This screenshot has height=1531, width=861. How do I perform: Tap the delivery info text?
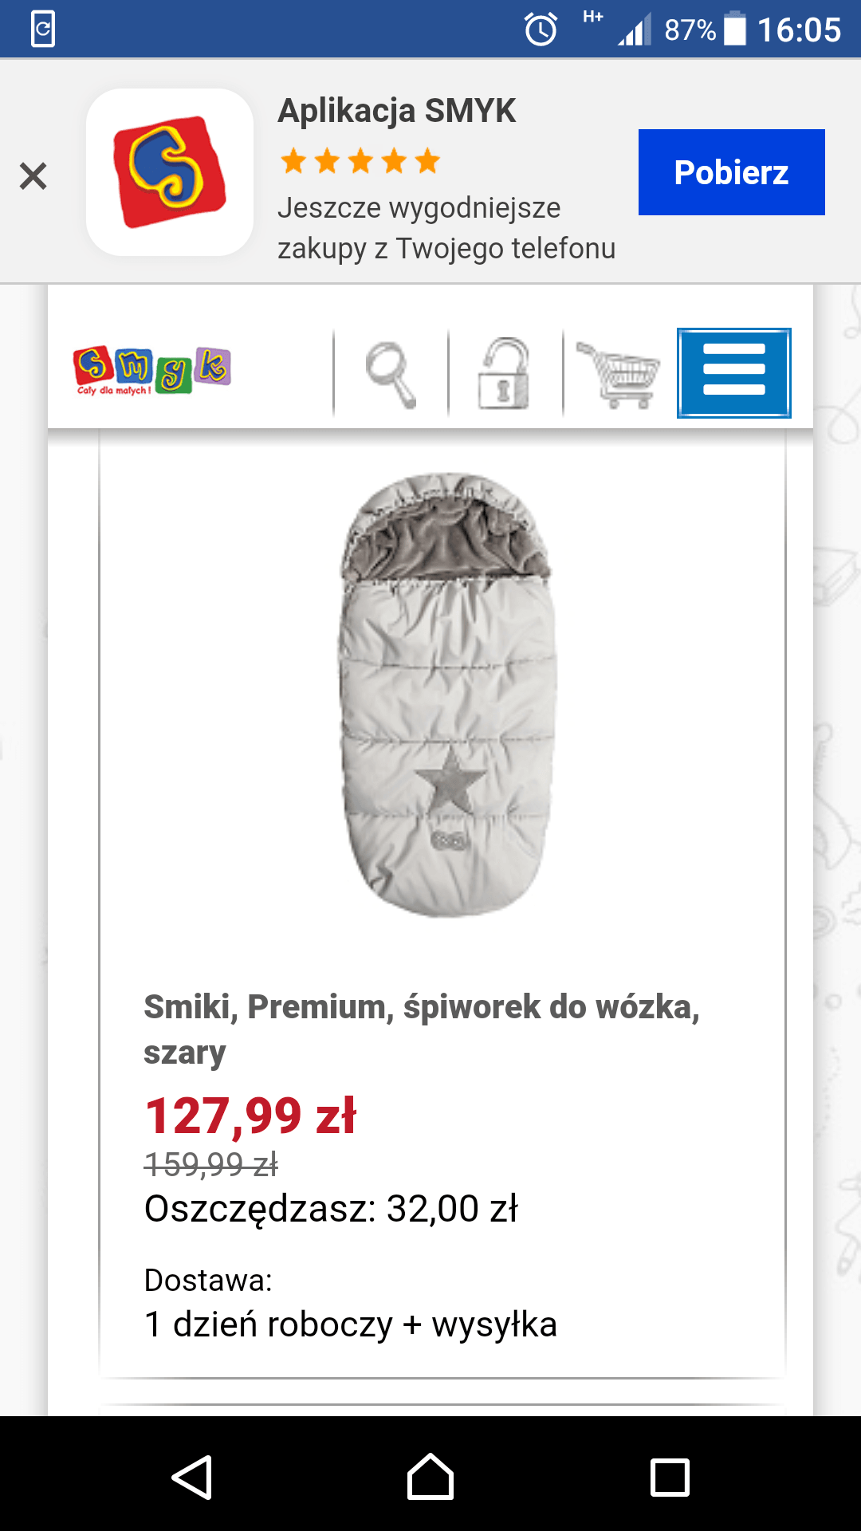click(351, 1324)
